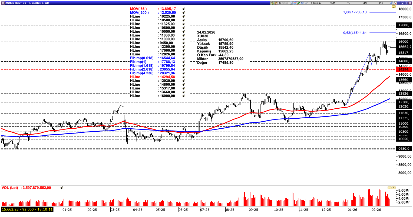Open chart settings via the wrench icon
413x217 pixels.
click(x=395, y=2)
